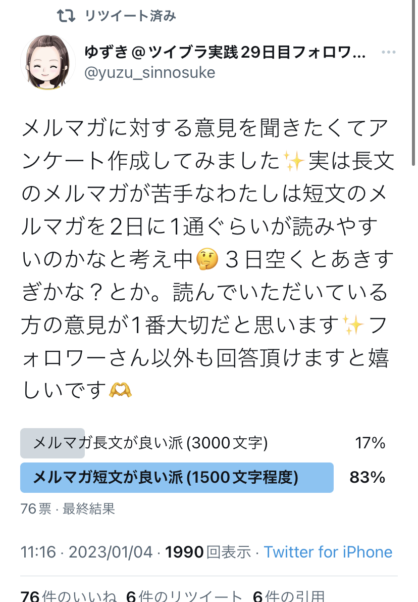
Task: Open the 6件の引用 quotes list
Action: [289, 596]
